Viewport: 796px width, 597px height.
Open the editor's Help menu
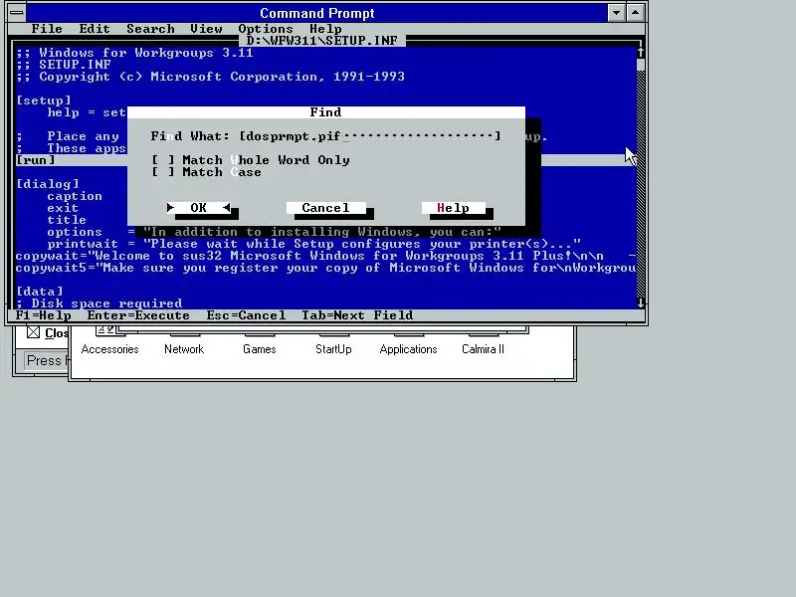tap(325, 29)
